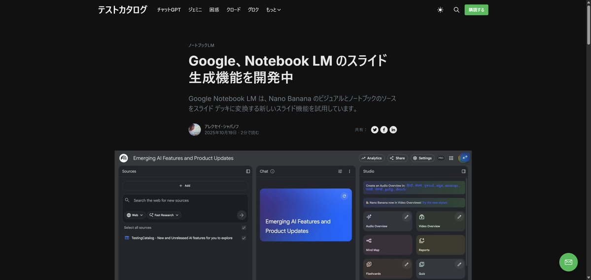Open the Mind Map tile
This screenshot has width=591, height=280.
pyautogui.click(x=388, y=245)
